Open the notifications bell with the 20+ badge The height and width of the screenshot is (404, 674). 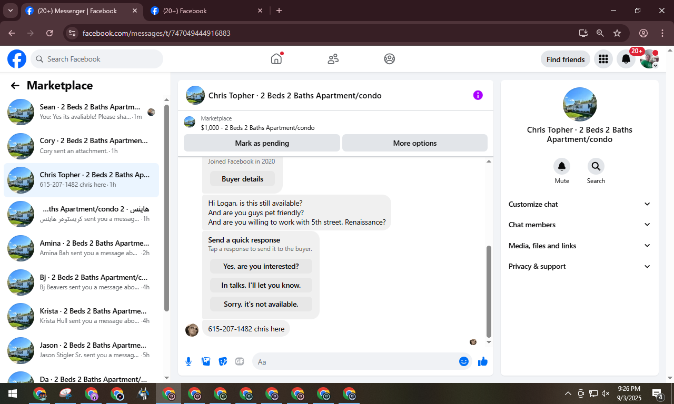pyautogui.click(x=626, y=59)
